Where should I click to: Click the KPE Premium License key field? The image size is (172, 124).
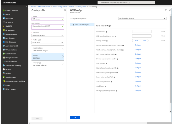pos(142,36)
